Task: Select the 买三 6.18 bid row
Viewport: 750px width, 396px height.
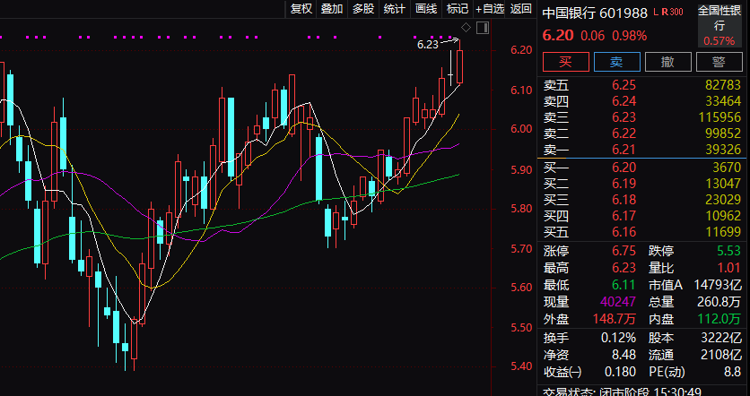Action: coord(642,200)
